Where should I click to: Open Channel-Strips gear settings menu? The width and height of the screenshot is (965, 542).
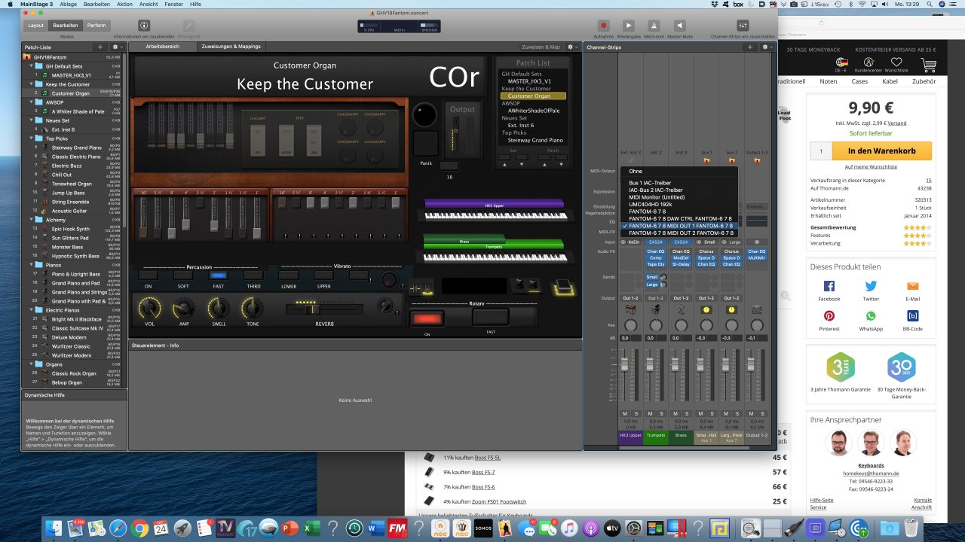(766, 47)
